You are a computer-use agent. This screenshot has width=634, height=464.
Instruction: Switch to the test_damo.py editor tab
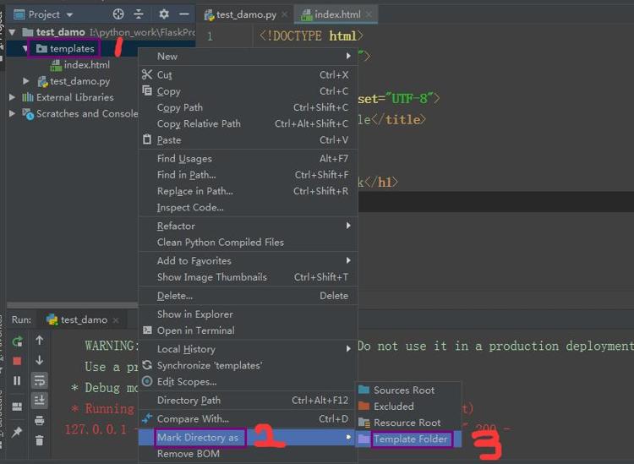click(245, 14)
